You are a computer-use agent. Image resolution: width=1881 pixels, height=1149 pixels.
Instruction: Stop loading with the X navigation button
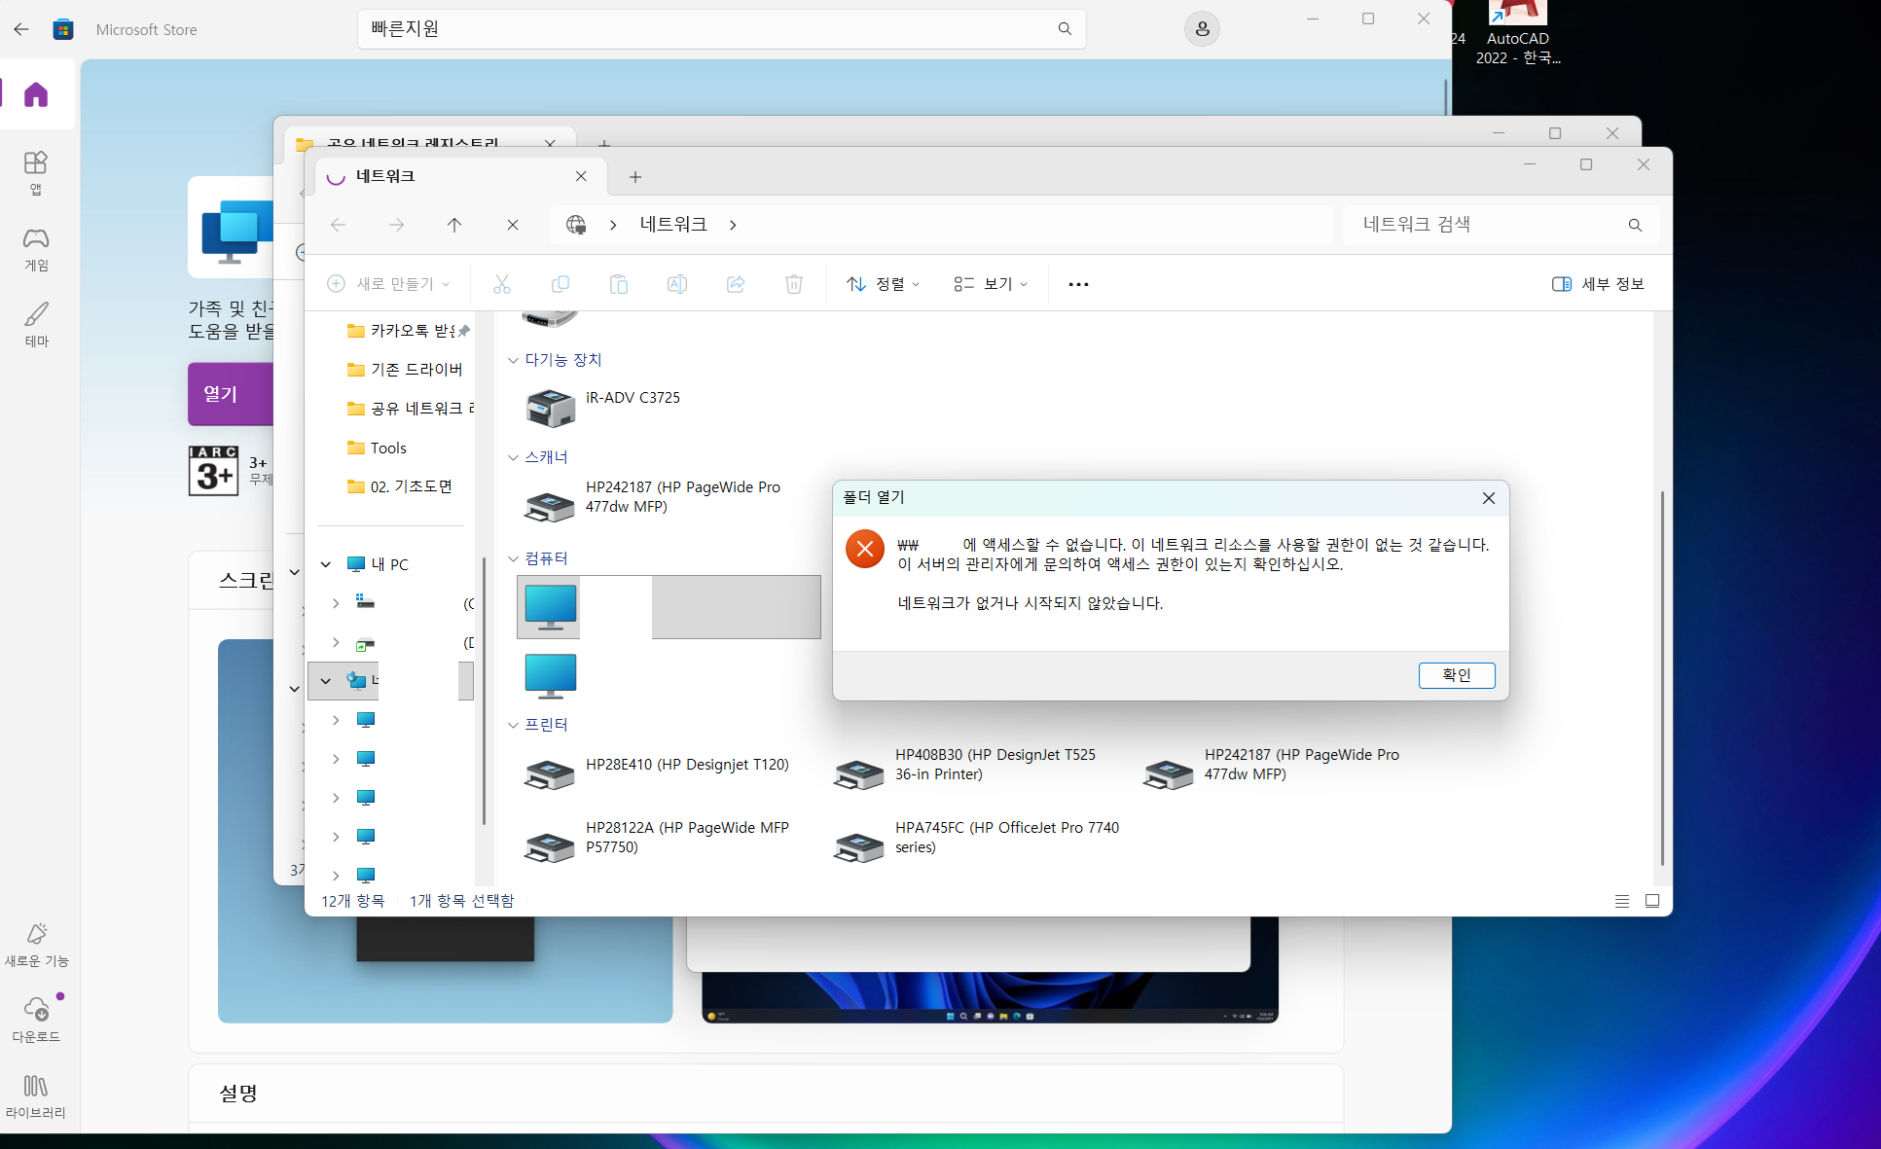click(x=513, y=225)
